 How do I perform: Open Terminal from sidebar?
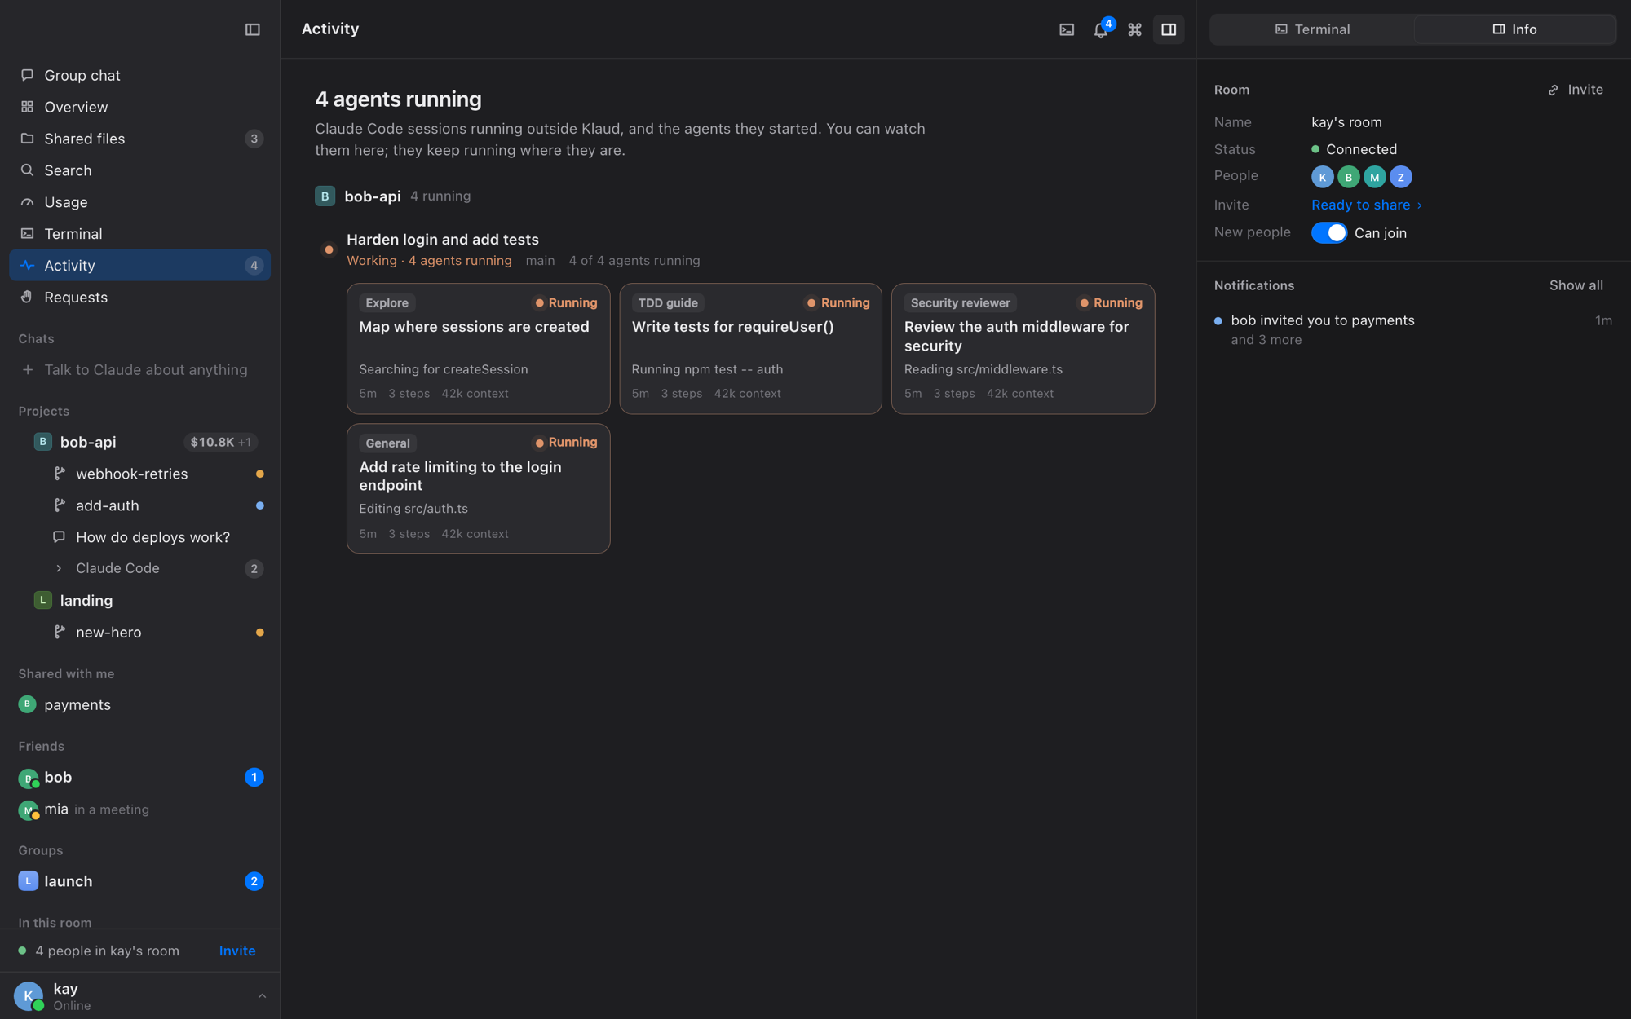point(139,234)
